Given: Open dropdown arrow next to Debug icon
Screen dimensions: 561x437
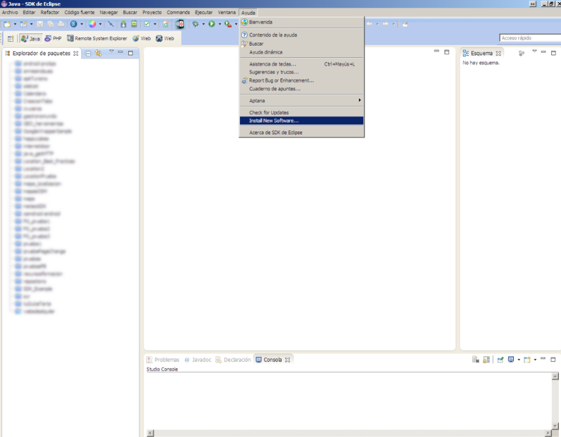Looking at the screenshot, I should [203, 24].
